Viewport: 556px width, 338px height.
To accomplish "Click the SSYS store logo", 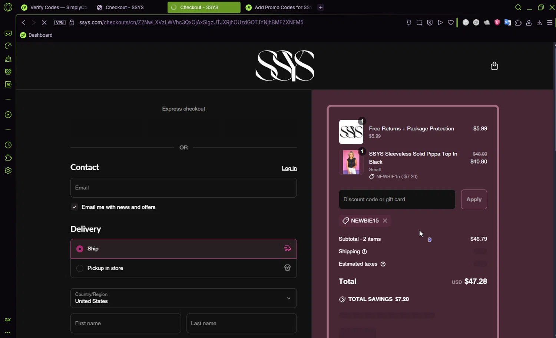I will (285, 66).
